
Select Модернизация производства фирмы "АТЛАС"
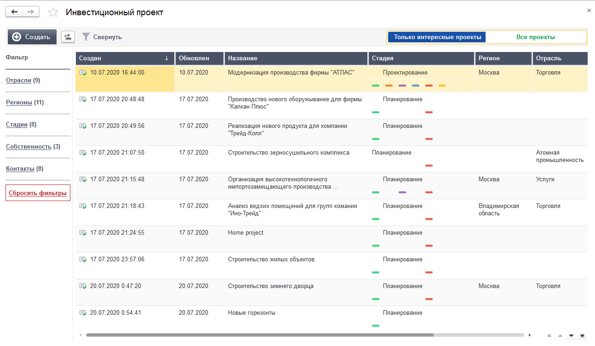click(x=292, y=73)
